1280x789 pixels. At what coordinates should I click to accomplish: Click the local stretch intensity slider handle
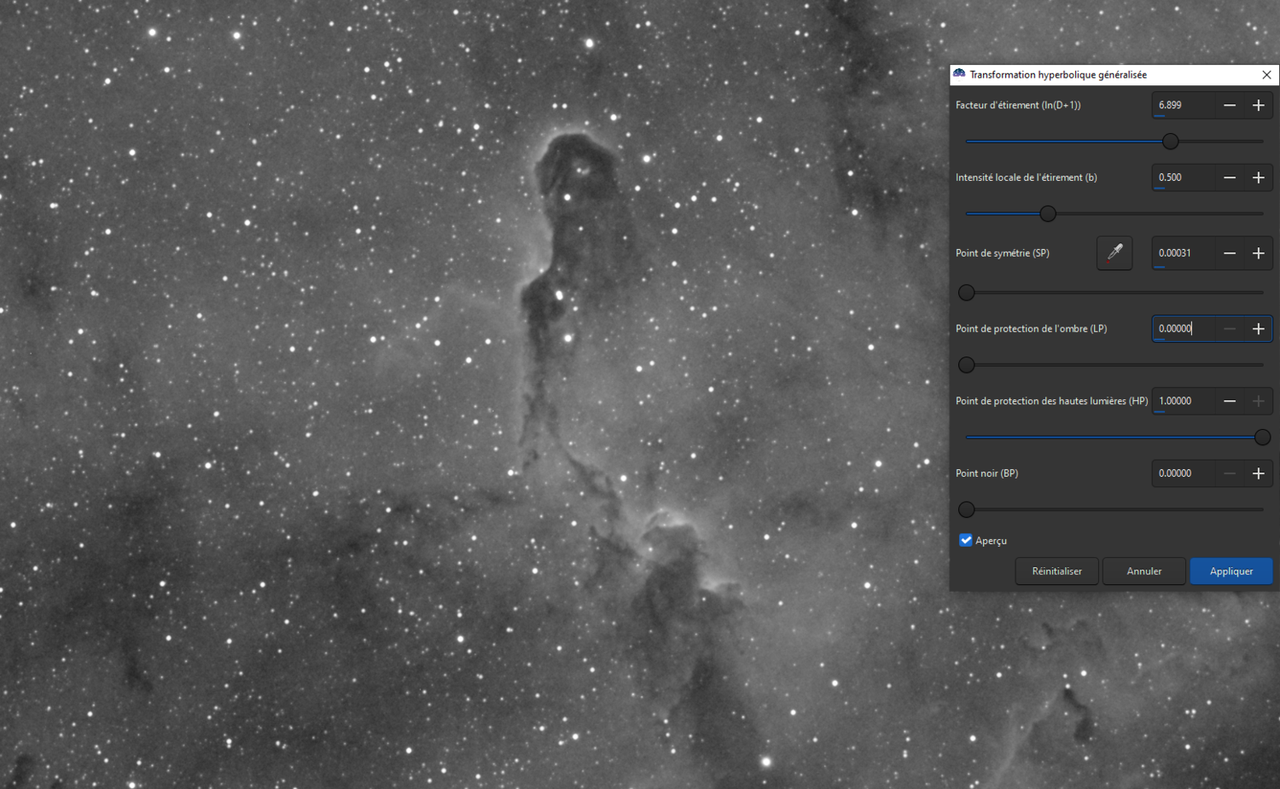pyautogui.click(x=1048, y=214)
